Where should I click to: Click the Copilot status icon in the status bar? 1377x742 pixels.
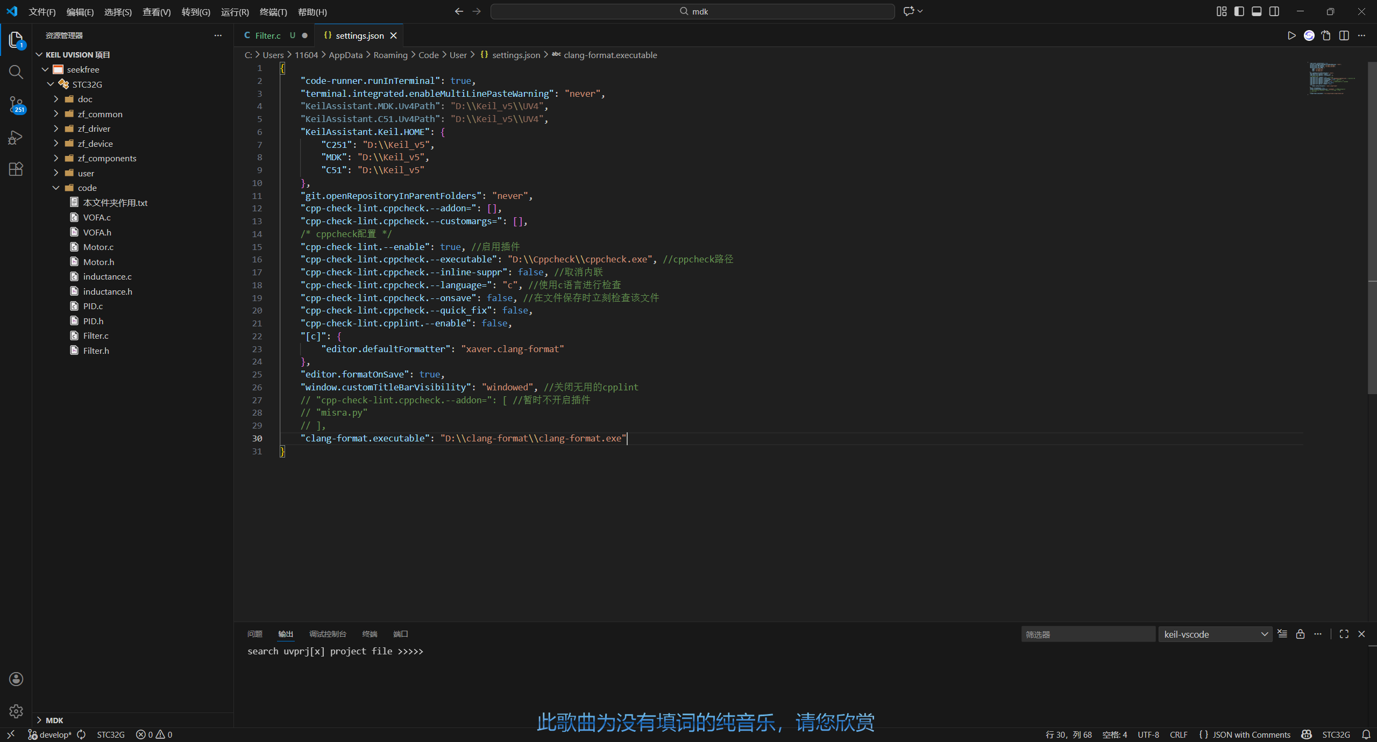coord(1307,734)
